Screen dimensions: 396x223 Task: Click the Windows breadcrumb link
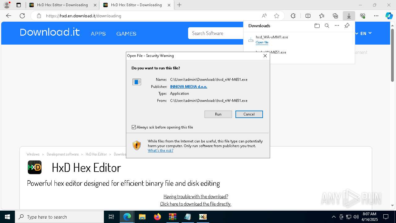(33, 154)
